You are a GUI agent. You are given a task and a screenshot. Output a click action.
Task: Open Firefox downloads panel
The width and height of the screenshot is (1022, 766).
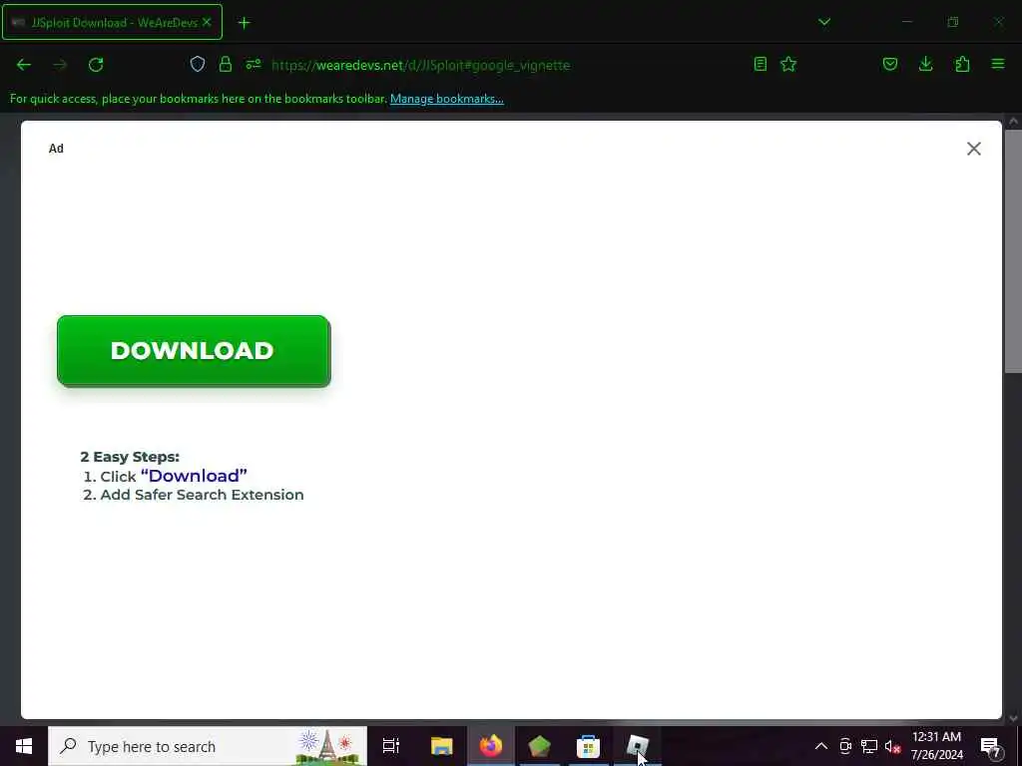pyautogui.click(x=925, y=64)
